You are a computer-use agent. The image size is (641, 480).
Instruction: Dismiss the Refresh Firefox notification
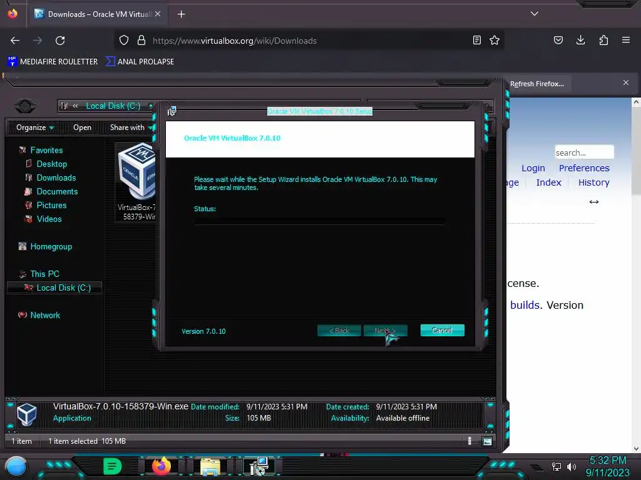pyautogui.click(x=626, y=83)
